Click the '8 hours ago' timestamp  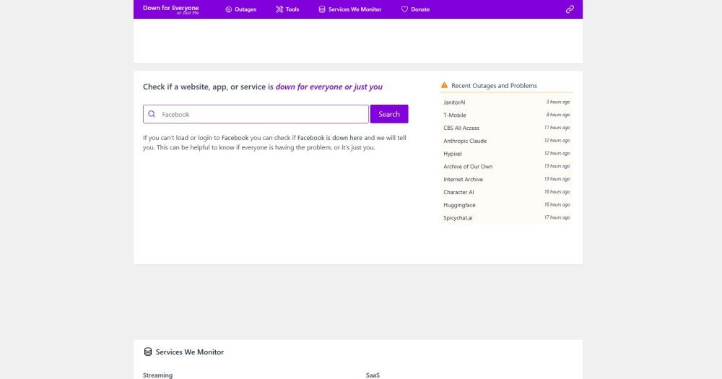coord(558,115)
